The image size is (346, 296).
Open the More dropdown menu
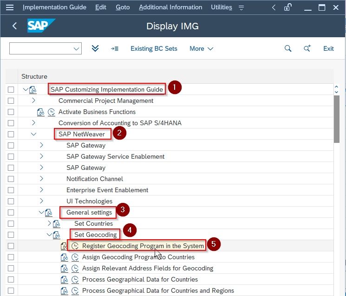201,48
